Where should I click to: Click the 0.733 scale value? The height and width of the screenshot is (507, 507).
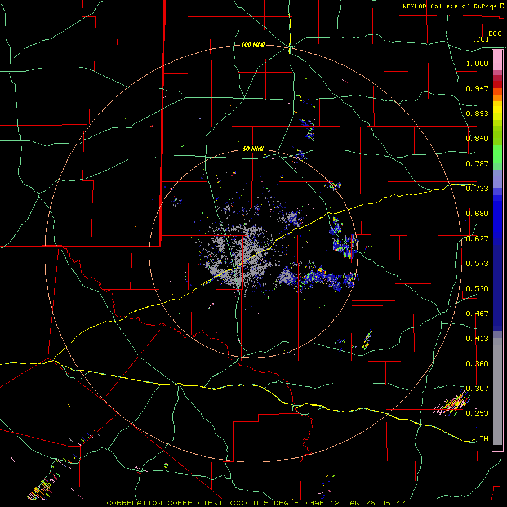pos(477,189)
